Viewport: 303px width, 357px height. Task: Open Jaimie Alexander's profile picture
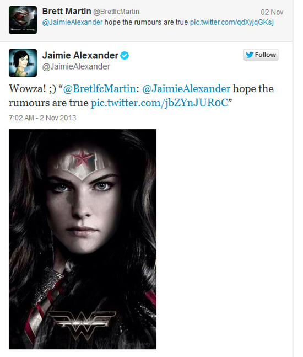pyautogui.click(x=23, y=62)
